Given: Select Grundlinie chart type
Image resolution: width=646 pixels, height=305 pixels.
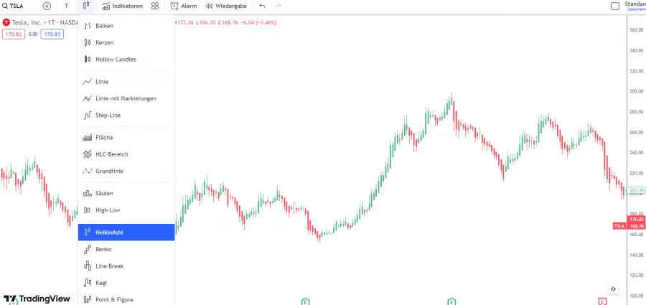Looking at the screenshot, I should pyautogui.click(x=126, y=171).
